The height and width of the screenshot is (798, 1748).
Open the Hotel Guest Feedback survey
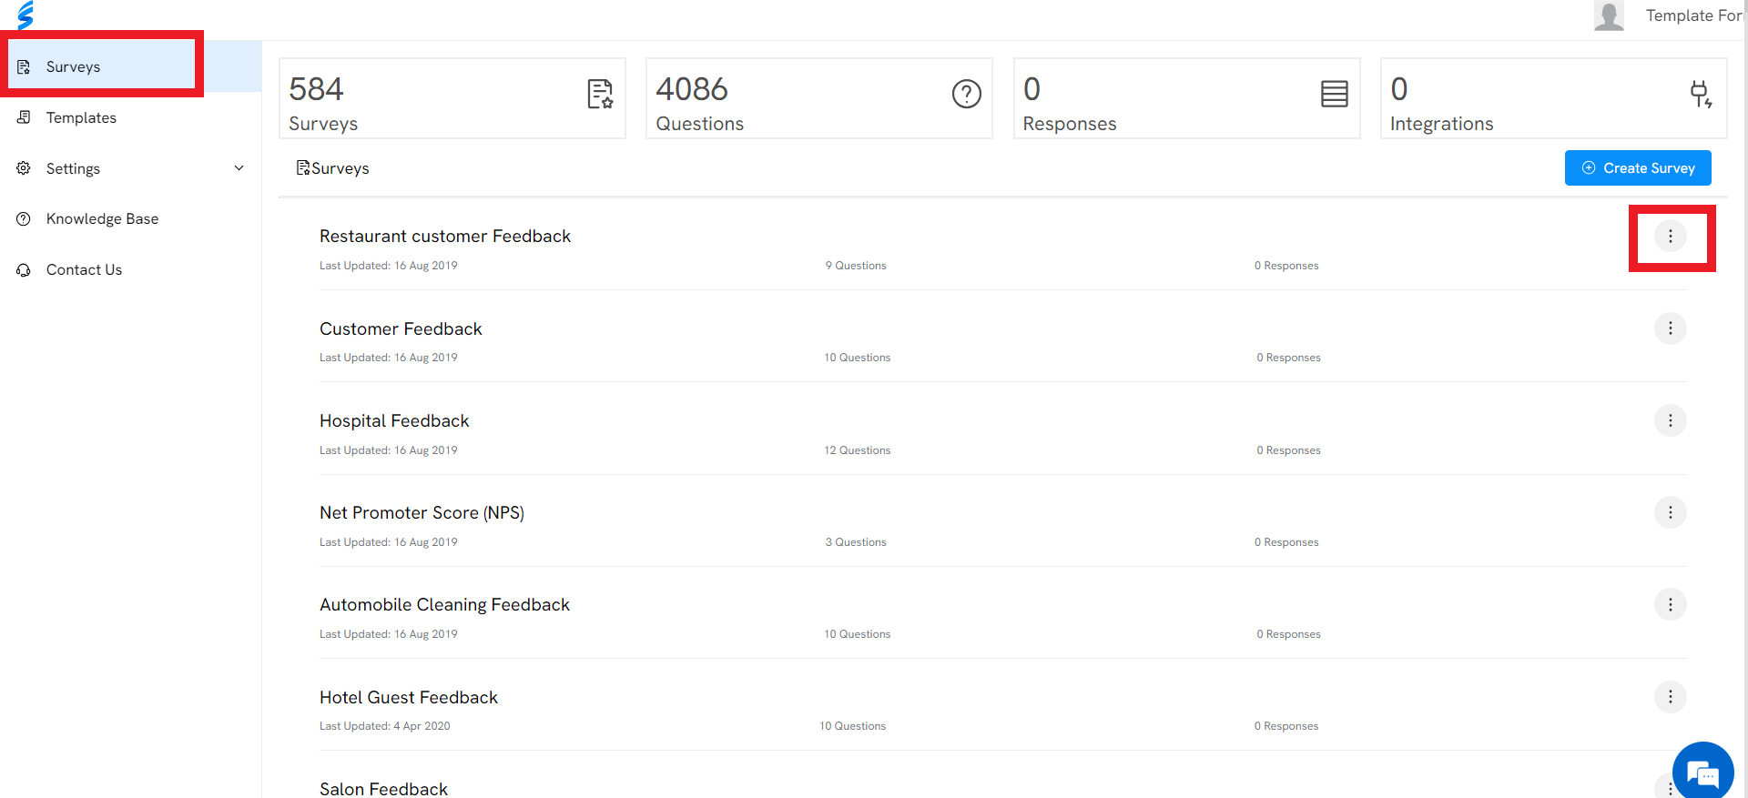[x=409, y=697]
